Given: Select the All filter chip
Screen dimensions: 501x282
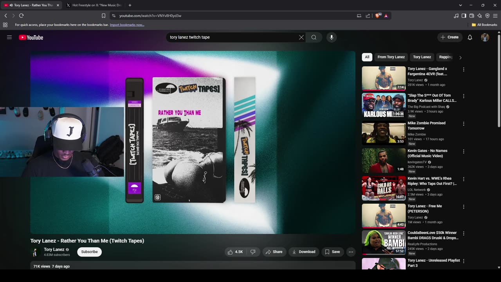Looking at the screenshot, I should click(367, 57).
